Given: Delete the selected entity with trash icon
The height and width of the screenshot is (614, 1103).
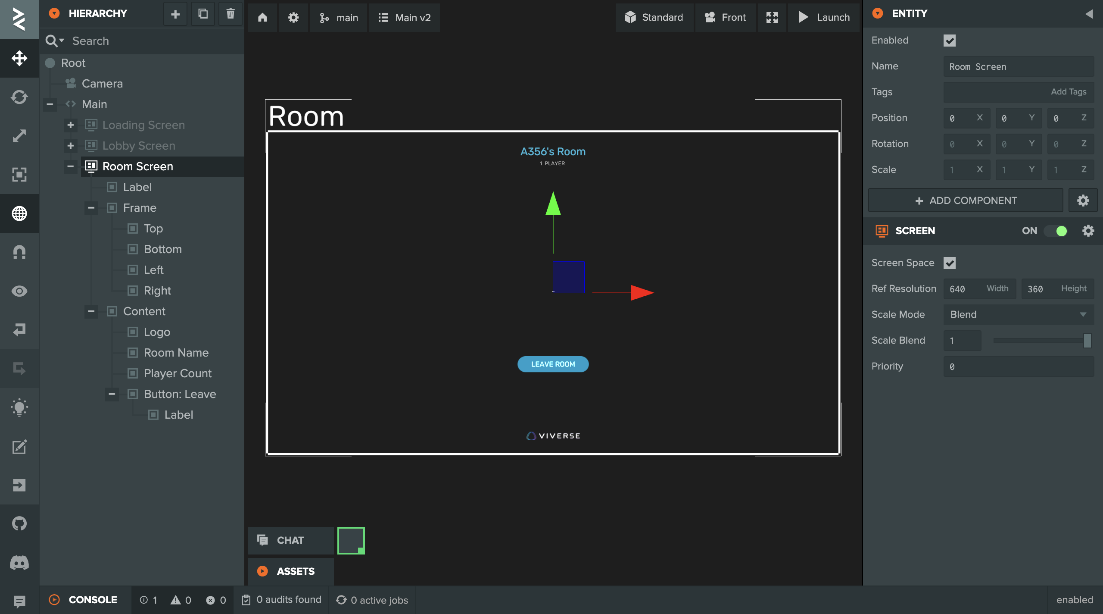Looking at the screenshot, I should pyautogui.click(x=231, y=14).
